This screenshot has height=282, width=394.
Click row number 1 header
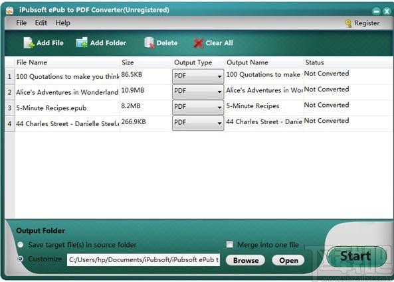(9, 76)
